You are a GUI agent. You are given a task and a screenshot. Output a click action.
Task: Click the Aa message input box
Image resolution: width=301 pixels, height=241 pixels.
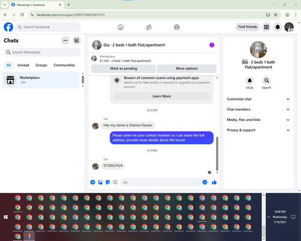(x=161, y=182)
